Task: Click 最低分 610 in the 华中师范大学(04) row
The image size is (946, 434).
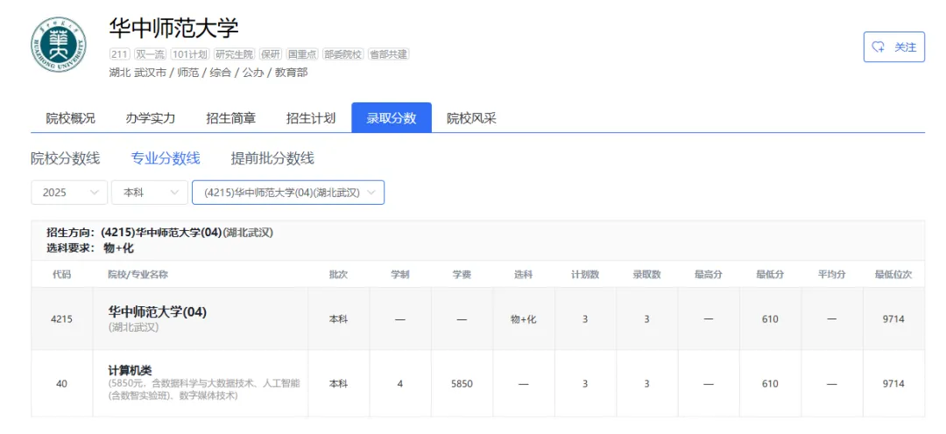Action: click(770, 318)
